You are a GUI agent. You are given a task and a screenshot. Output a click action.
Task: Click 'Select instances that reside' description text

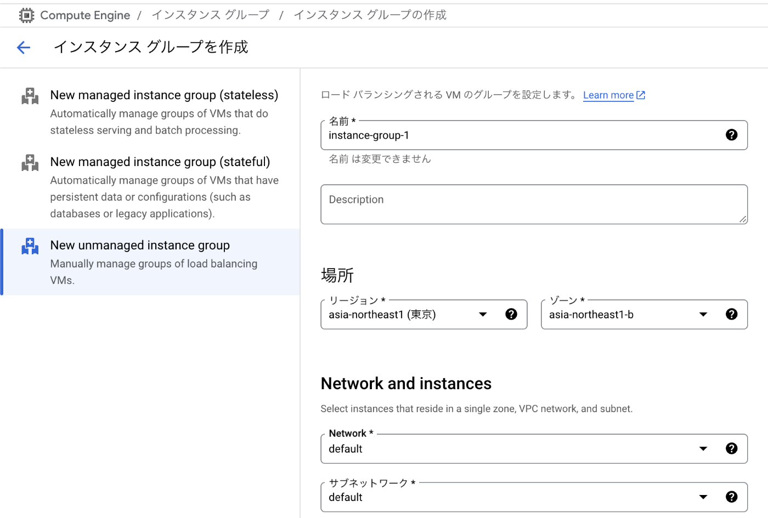tap(477, 409)
